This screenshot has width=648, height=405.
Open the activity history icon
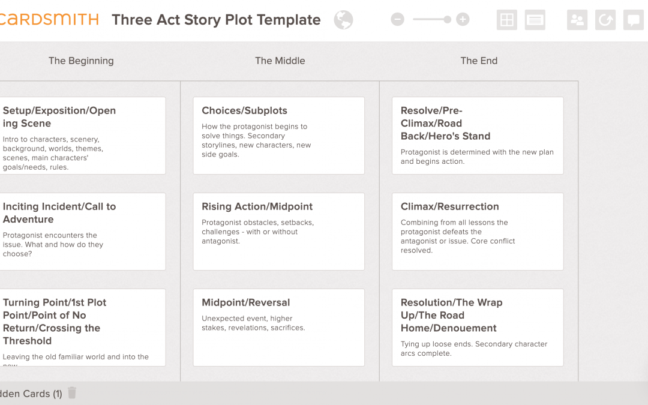pos(605,20)
